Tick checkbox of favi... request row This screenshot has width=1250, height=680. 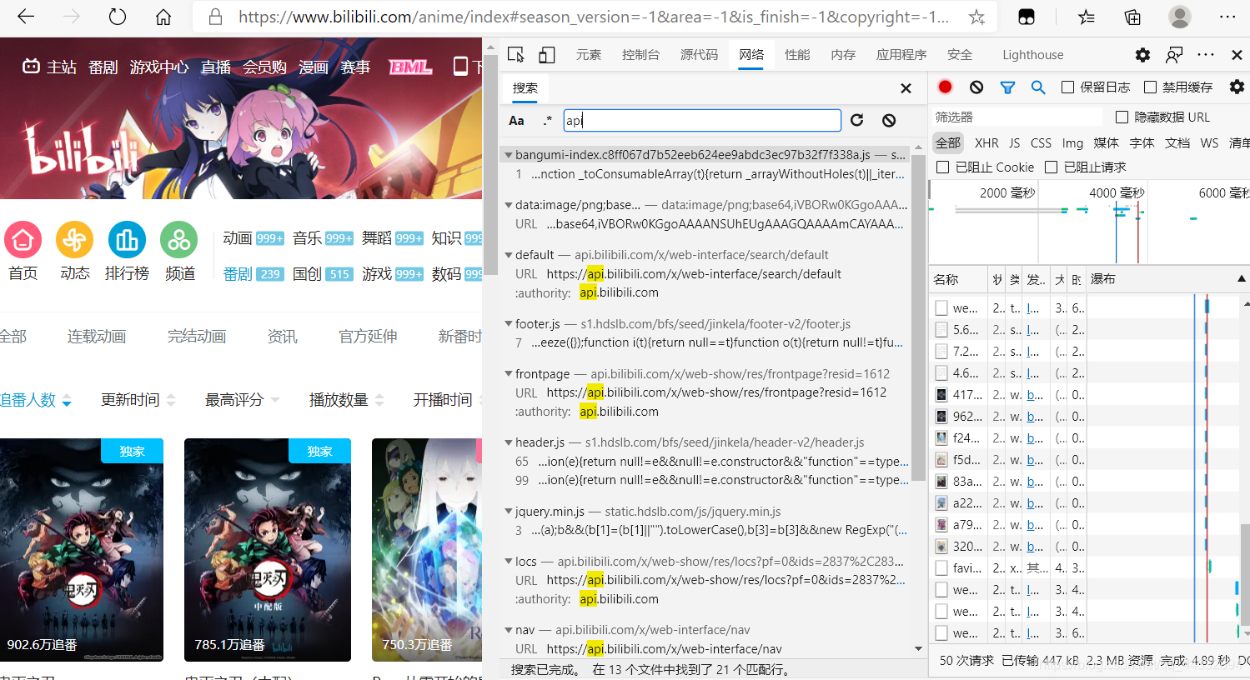941,568
